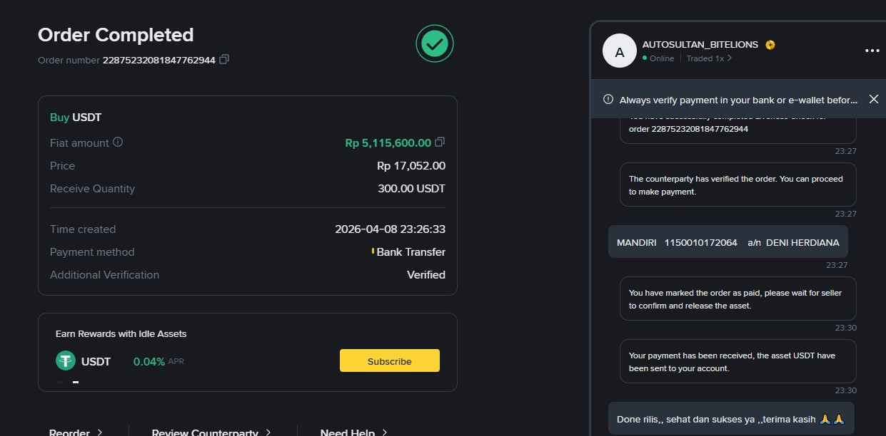886x436 pixels.
Task: Click the Done rilis thank-you message
Action: pos(730,419)
